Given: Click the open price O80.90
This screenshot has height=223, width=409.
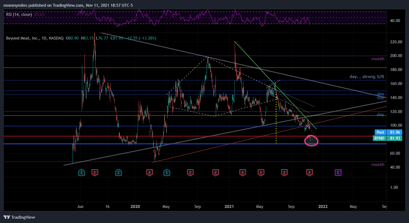Looking at the screenshot, I should [72, 38].
